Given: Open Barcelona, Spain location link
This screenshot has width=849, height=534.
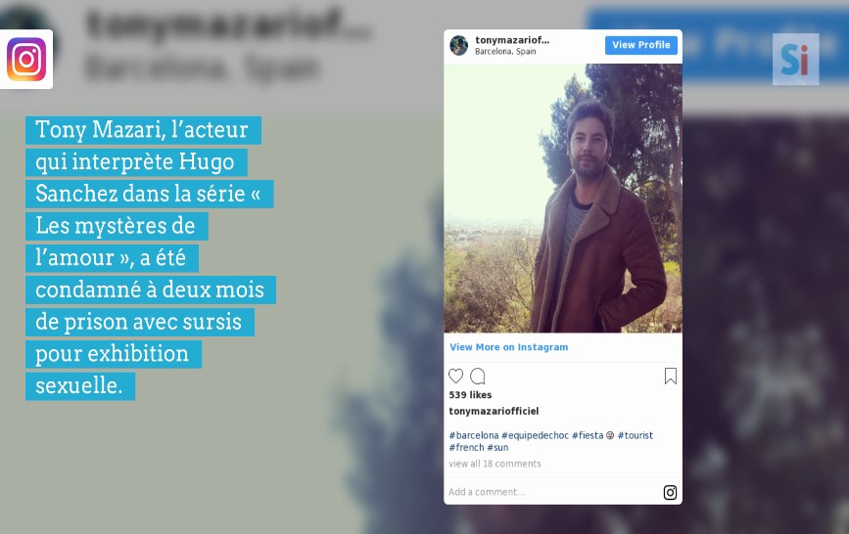Looking at the screenshot, I should pyautogui.click(x=505, y=52).
